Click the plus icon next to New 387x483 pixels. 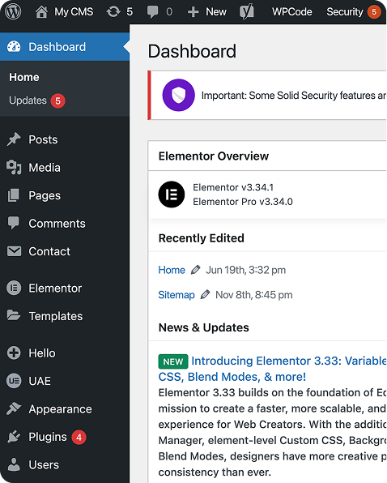pos(193,12)
